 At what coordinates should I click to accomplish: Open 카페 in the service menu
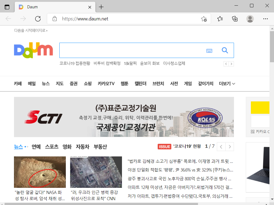[x=18, y=84]
